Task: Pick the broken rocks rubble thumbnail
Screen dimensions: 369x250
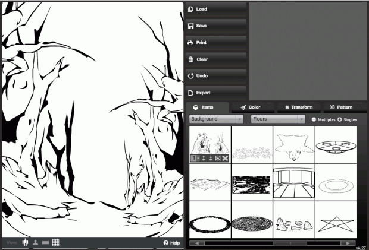Action: [294, 220]
